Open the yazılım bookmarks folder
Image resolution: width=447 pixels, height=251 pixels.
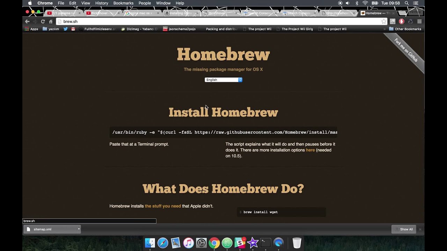tap(51, 29)
